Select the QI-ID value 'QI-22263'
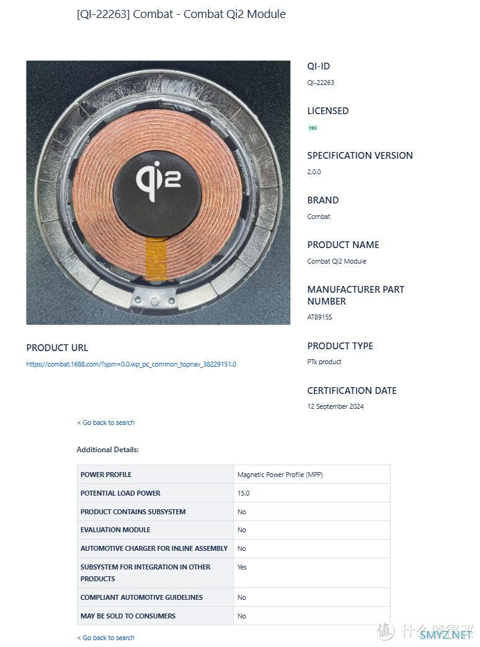 pos(321,83)
